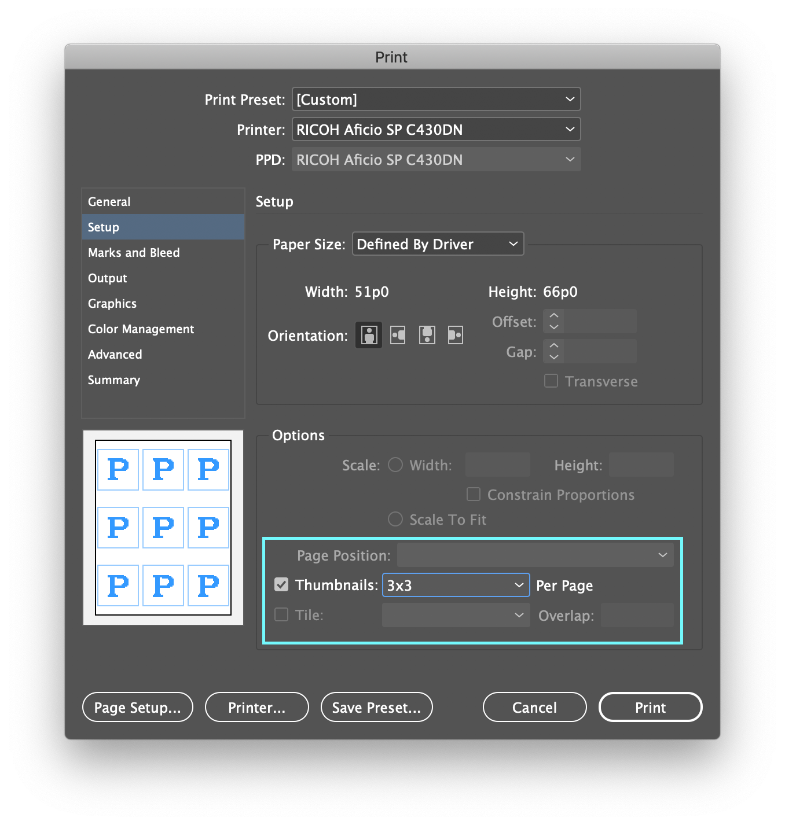The width and height of the screenshot is (785, 825).
Task: Click the Save Preset... button
Action: (377, 707)
